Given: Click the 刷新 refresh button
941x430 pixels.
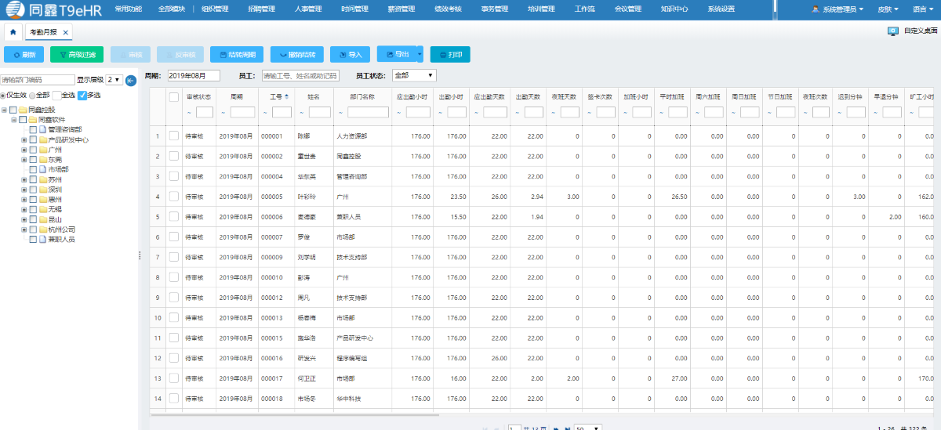Looking at the screenshot, I should click(24, 55).
